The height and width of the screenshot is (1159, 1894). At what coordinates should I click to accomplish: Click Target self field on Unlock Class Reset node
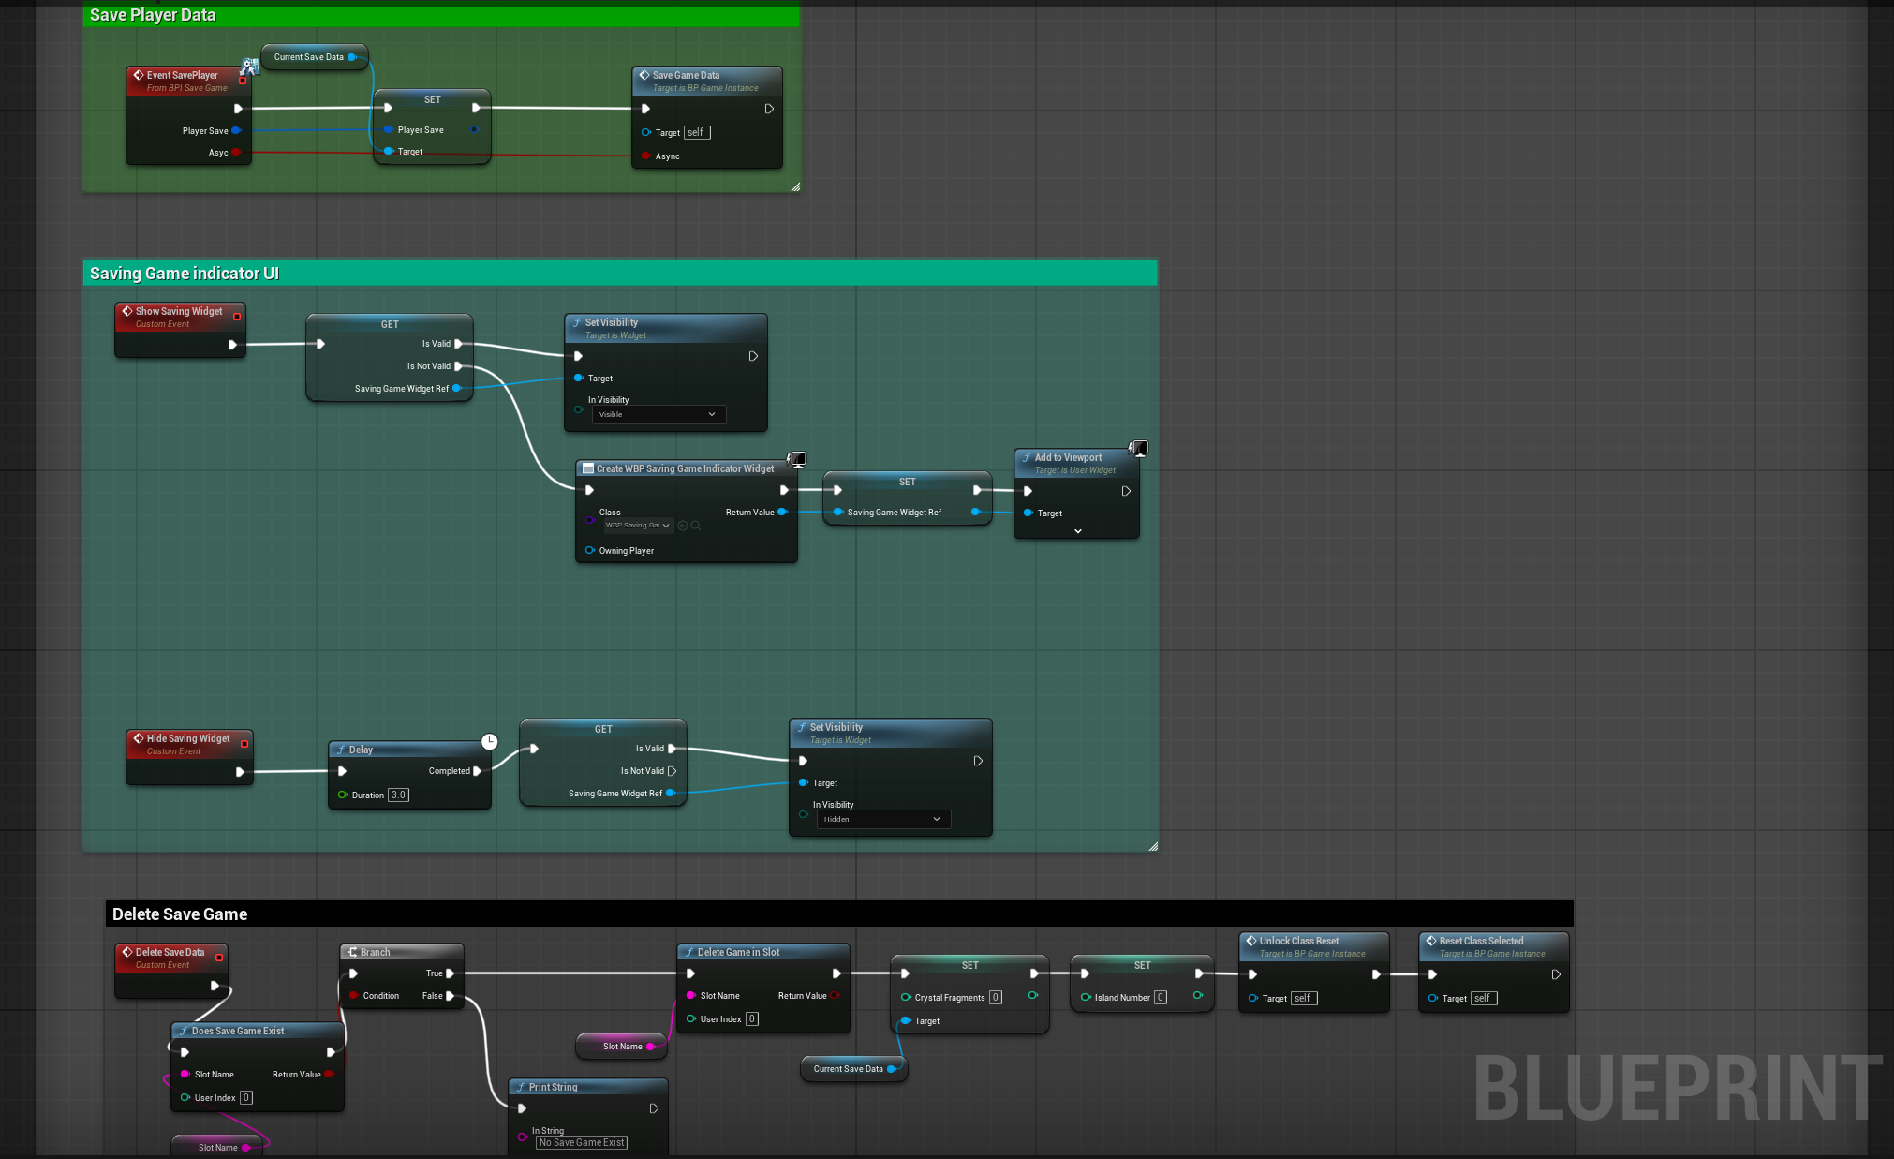pos(1304,999)
